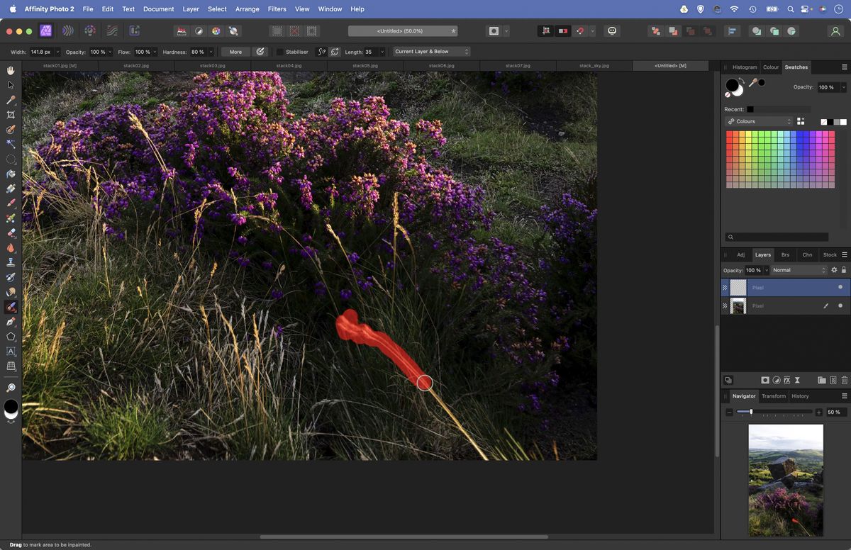Select the Flood Fill tool

11,174
